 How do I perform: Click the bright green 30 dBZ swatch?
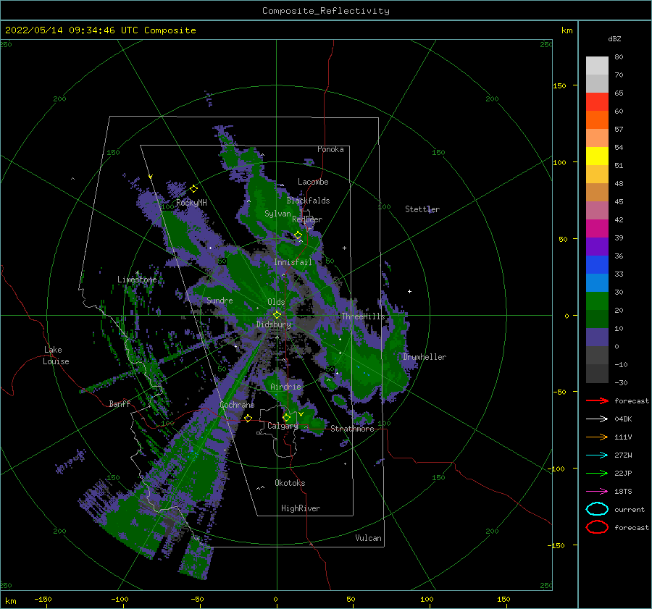tap(597, 301)
